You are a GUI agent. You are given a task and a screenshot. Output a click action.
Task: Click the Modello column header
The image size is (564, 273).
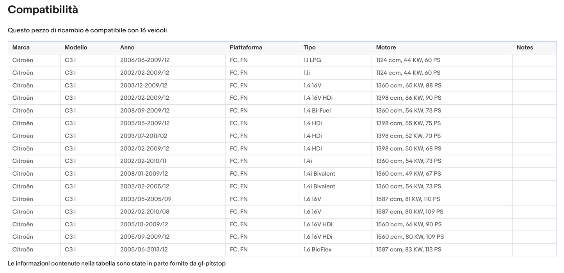[x=76, y=48]
